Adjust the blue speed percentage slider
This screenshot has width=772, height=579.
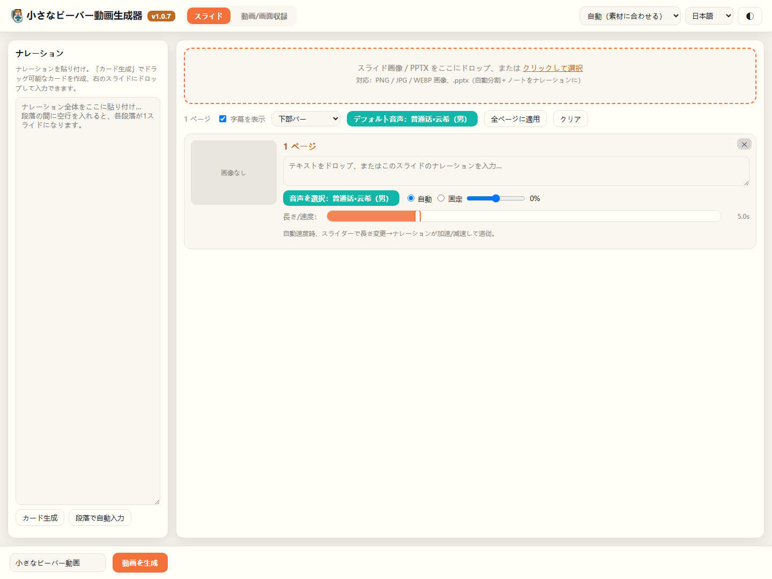pos(496,198)
